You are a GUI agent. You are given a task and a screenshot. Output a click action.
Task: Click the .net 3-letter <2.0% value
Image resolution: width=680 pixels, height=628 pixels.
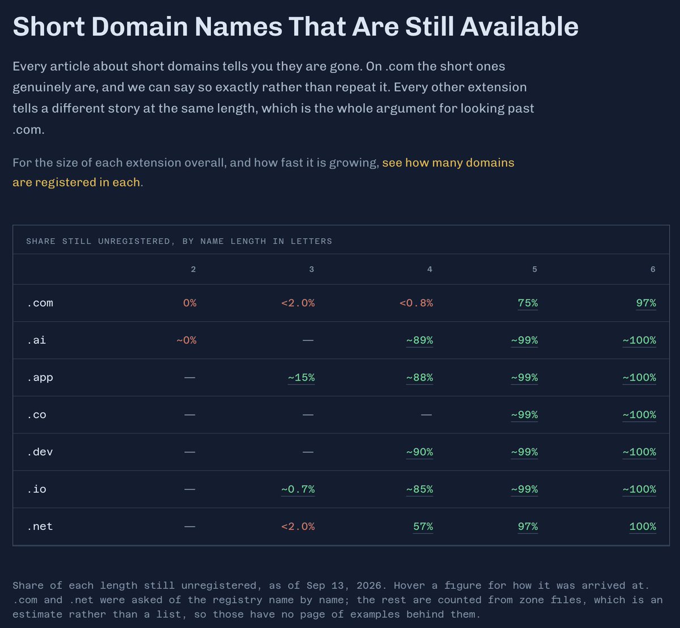[x=298, y=527]
